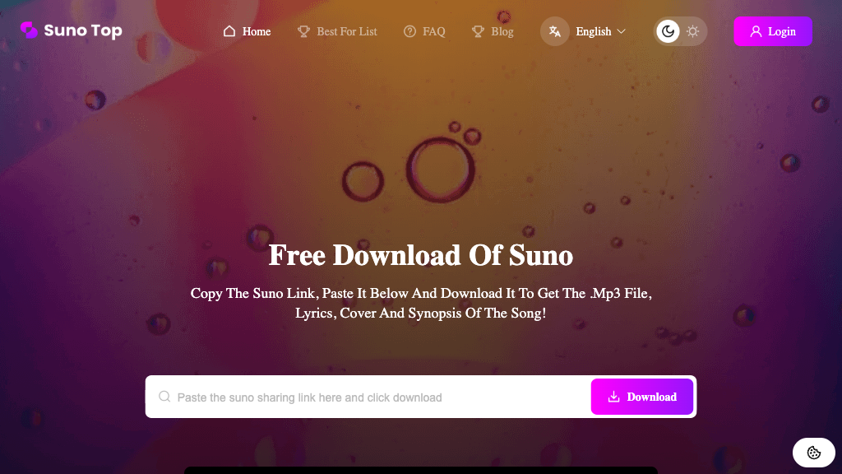Click the Suno Top logo icon

pos(29,30)
